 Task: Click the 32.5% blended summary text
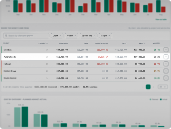pyautogui.click(x=90, y=87)
